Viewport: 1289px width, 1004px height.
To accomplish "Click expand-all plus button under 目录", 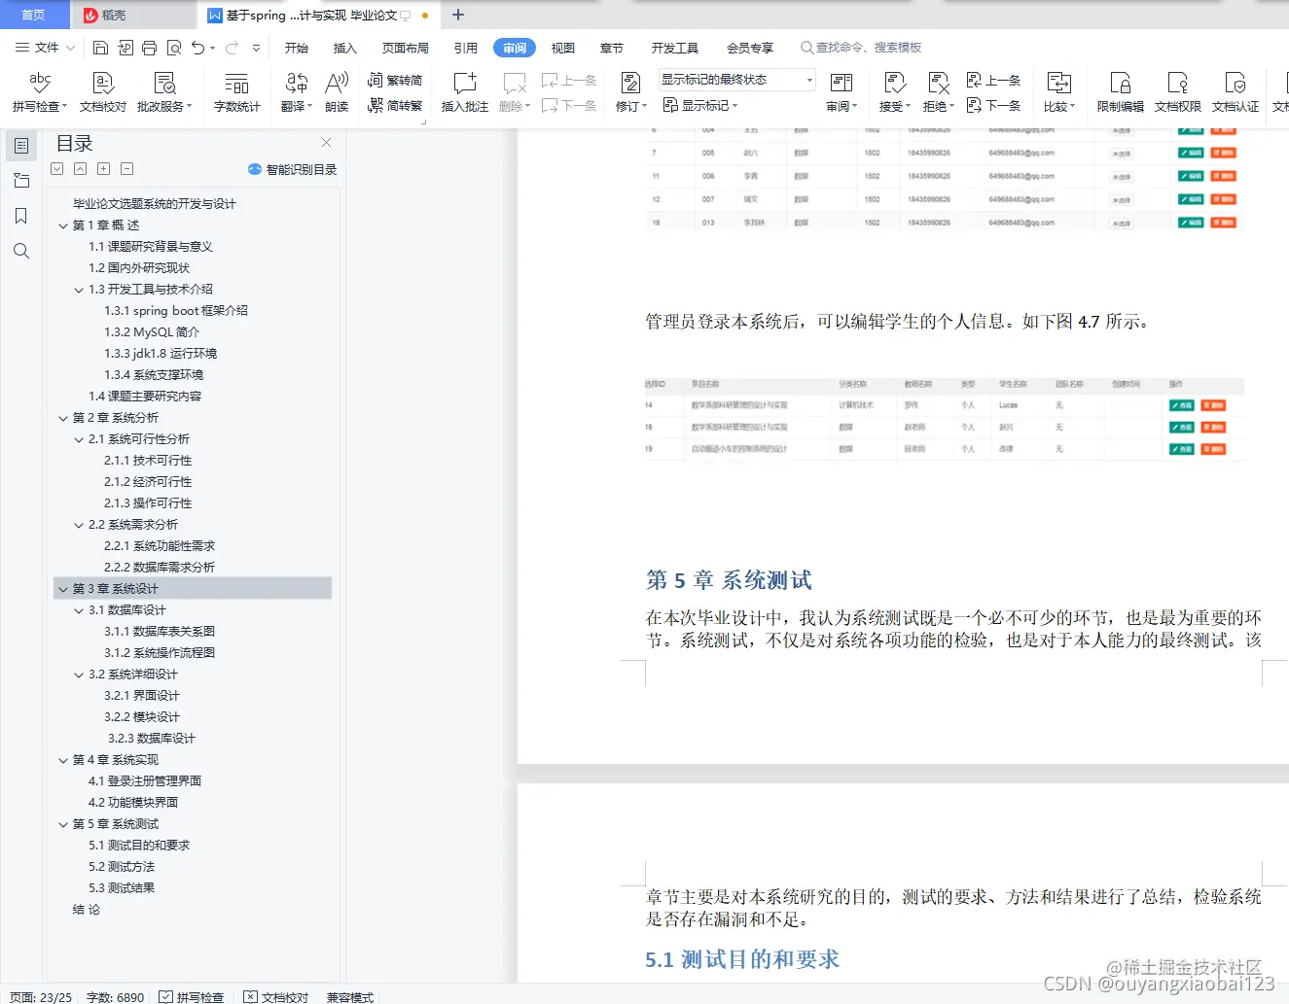I will pyautogui.click(x=104, y=169).
